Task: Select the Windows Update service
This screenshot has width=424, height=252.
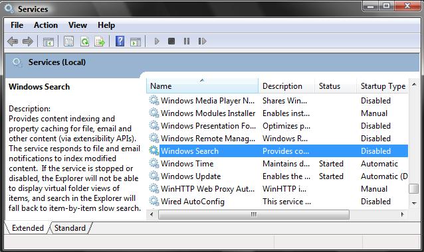Action: coord(191,176)
